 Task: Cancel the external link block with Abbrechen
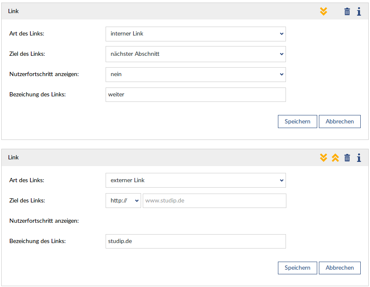[340, 268]
